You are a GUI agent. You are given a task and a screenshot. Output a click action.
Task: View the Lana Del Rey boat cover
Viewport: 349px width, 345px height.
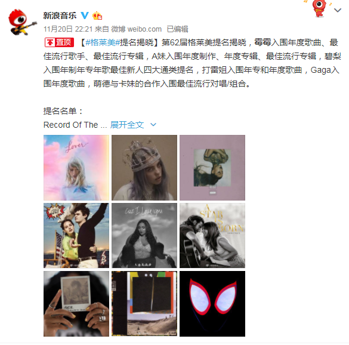coord(76,235)
